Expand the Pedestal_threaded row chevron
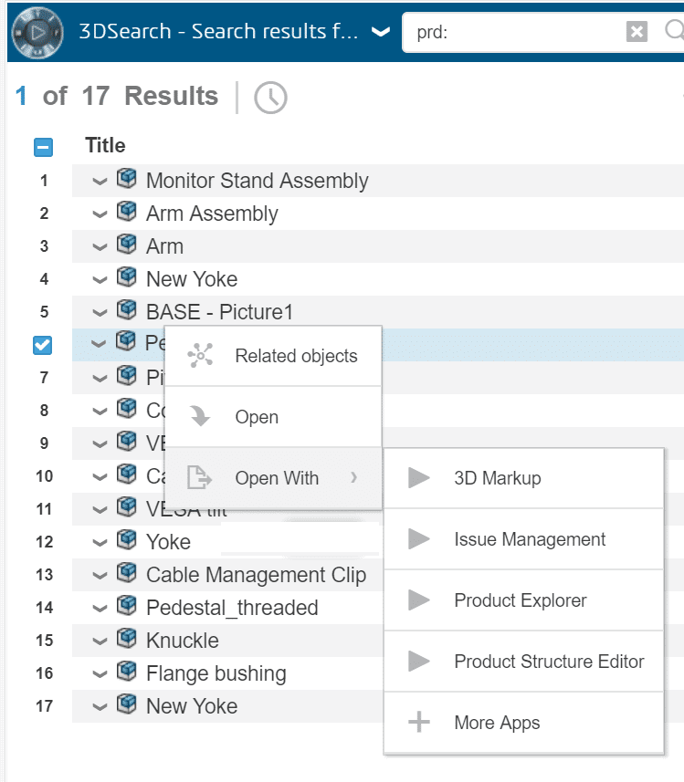The image size is (684, 782). [100, 609]
